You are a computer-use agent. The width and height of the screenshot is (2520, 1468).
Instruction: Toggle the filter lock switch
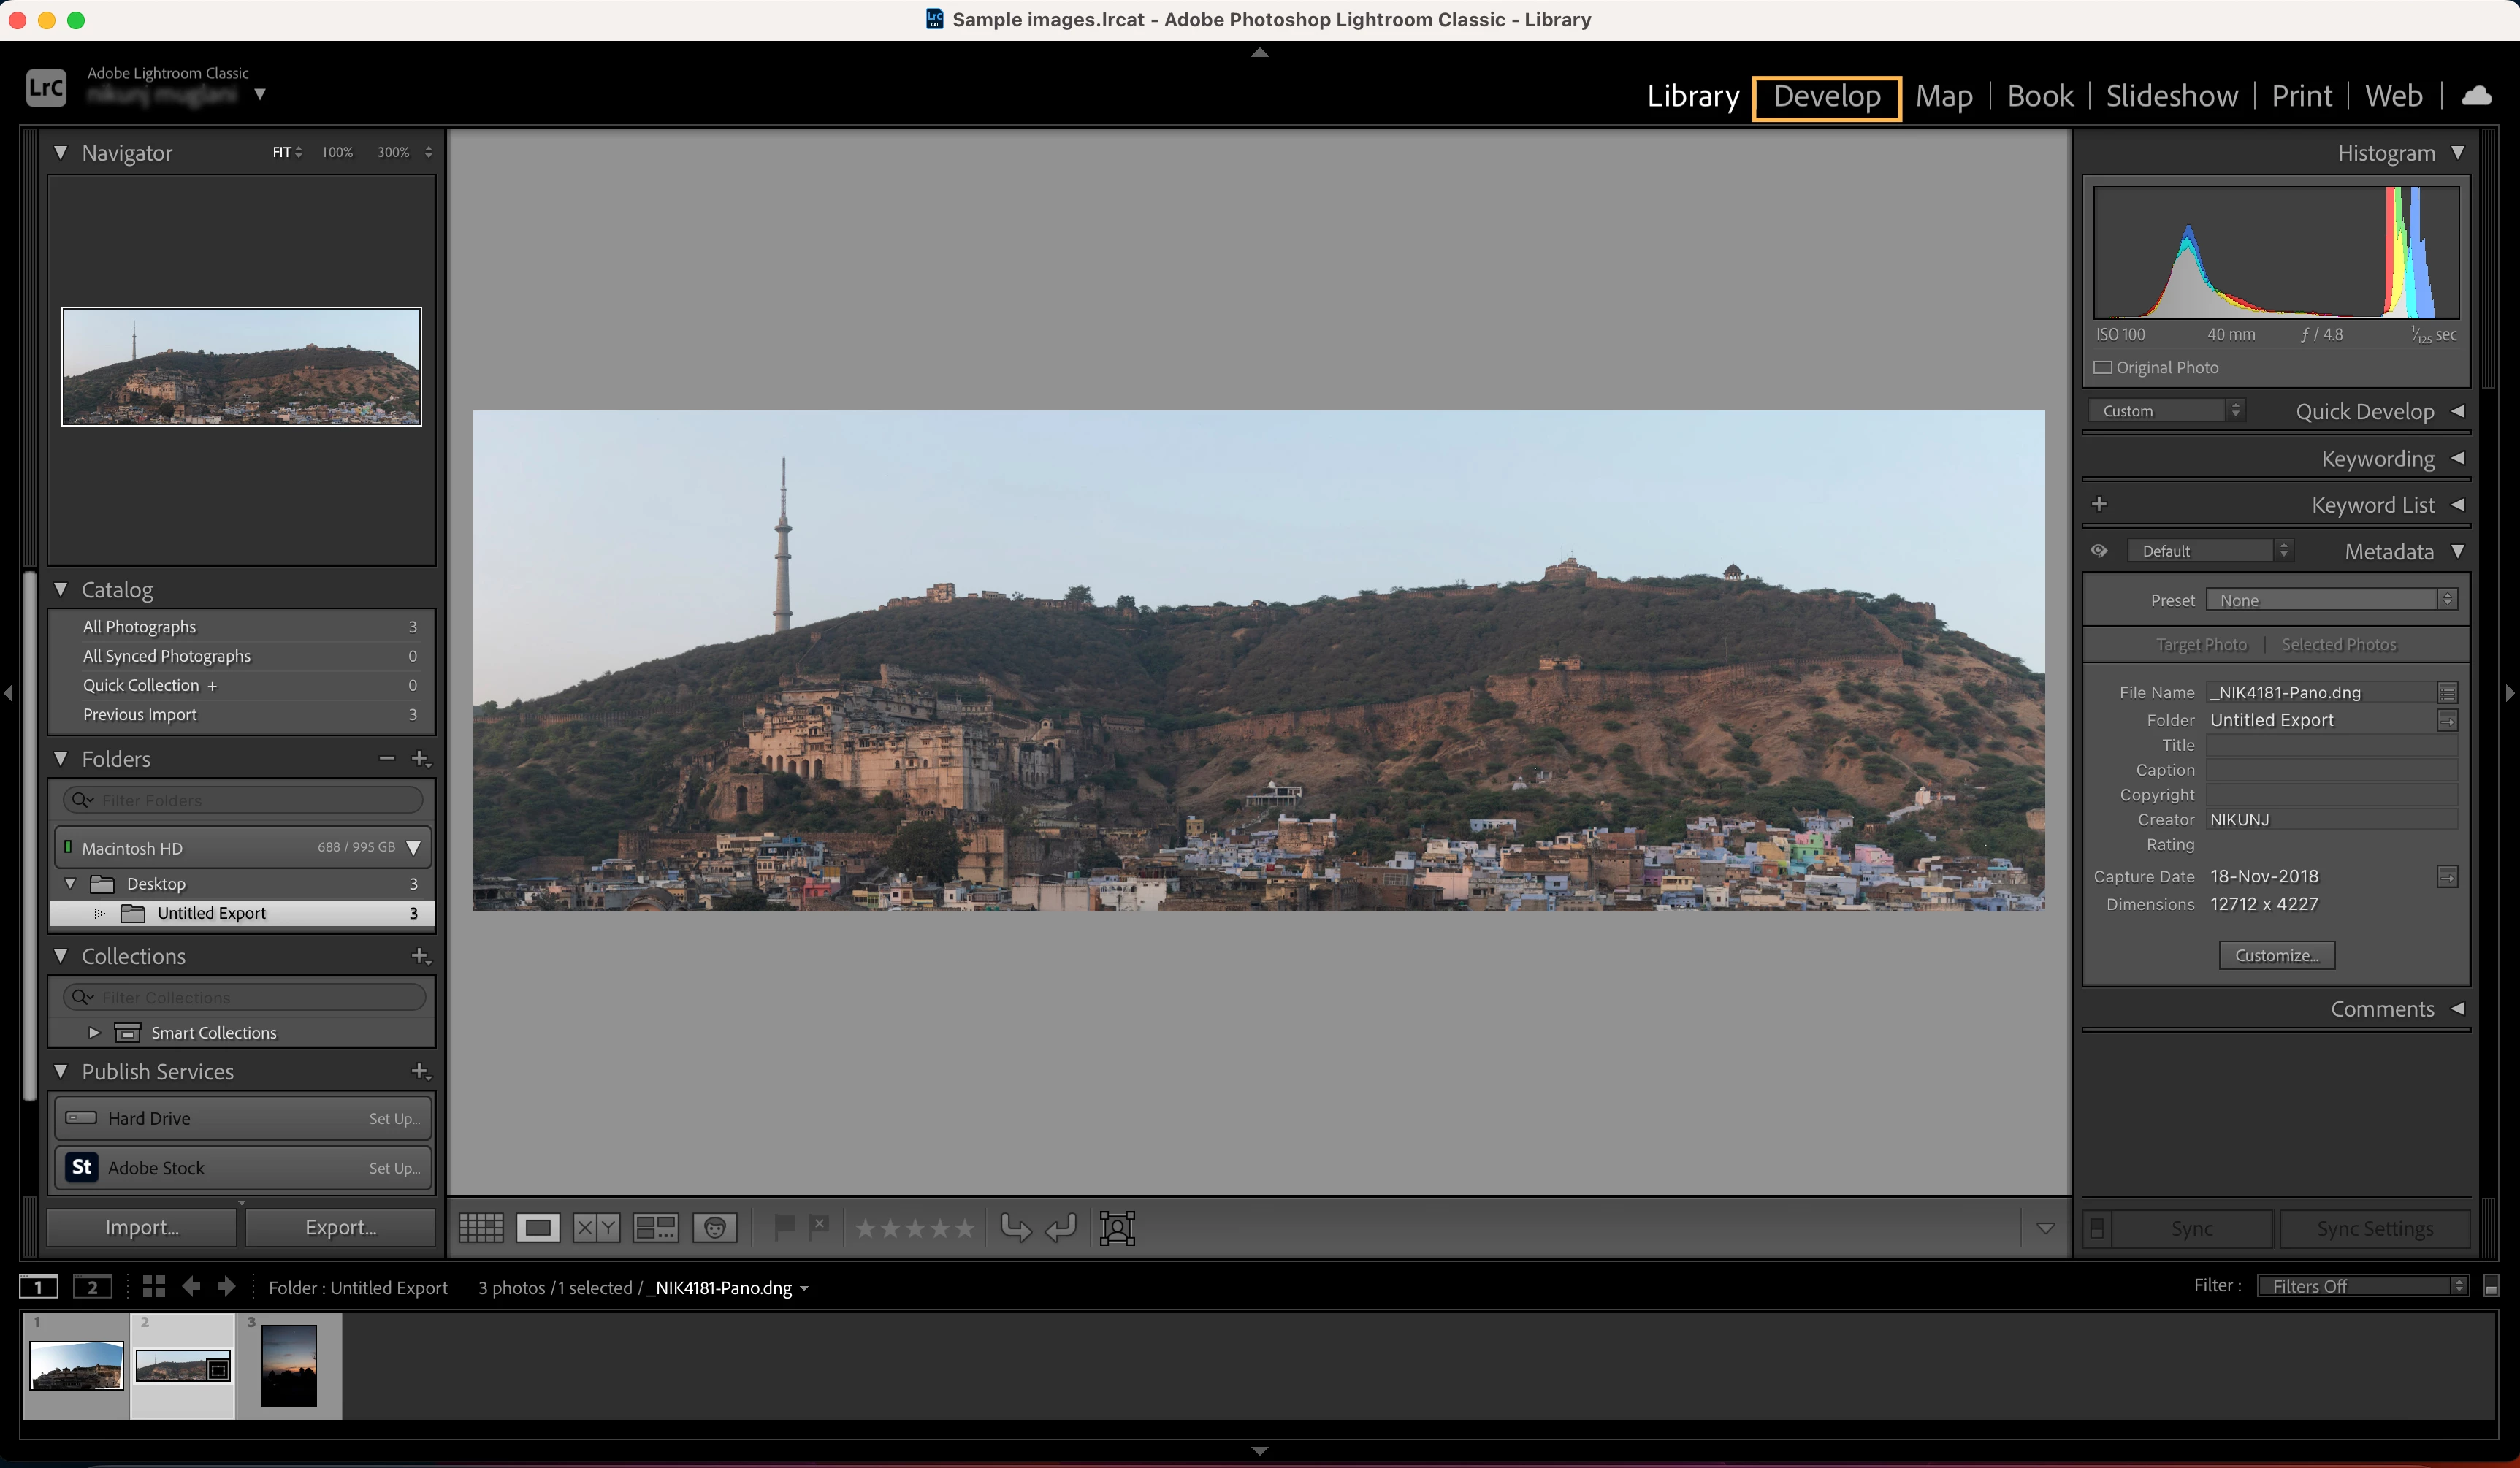pyautogui.click(x=2491, y=1286)
